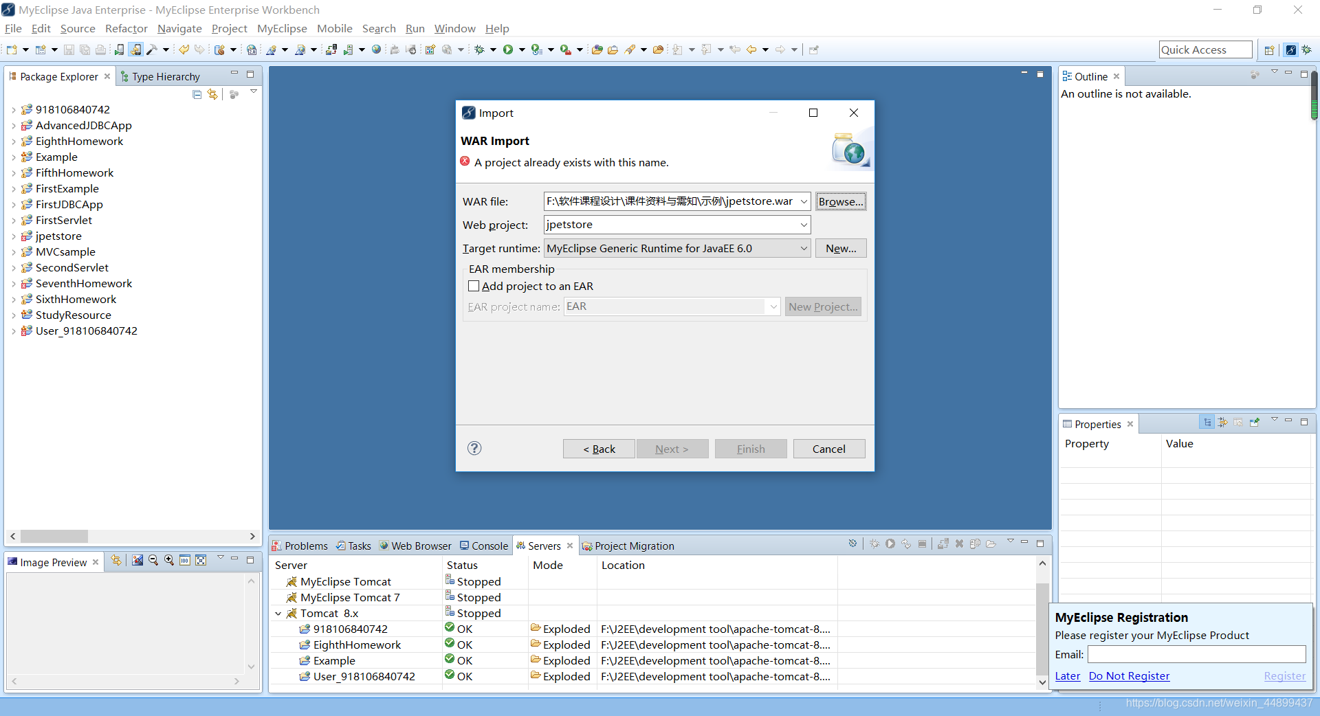Click the Debug bug icon in main toolbar
This screenshot has width=1320, height=716.
(480, 49)
